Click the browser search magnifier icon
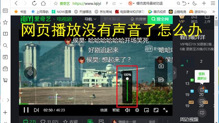 pos(178,3)
